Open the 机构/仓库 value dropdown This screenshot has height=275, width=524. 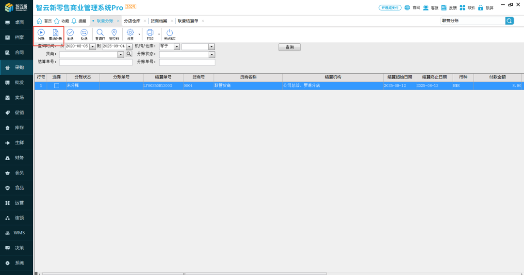tap(212, 47)
